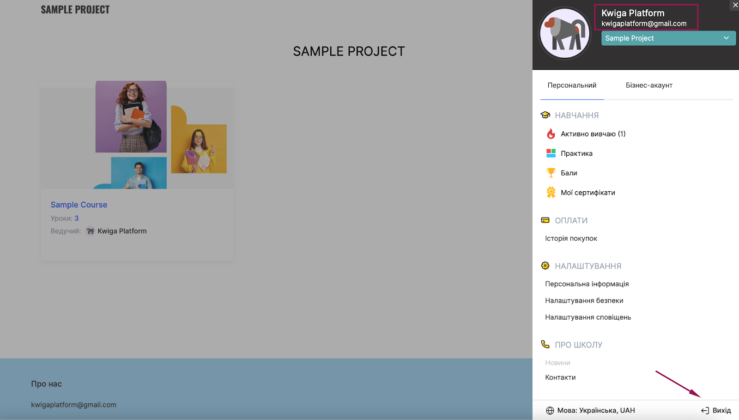The width and height of the screenshot is (739, 420).
Task: Click the graduation cap Навчання icon
Action: pyautogui.click(x=545, y=115)
